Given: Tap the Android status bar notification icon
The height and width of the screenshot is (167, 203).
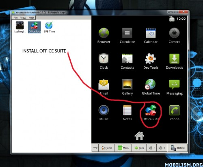Looking at the screenshot, I should tap(172, 19).
